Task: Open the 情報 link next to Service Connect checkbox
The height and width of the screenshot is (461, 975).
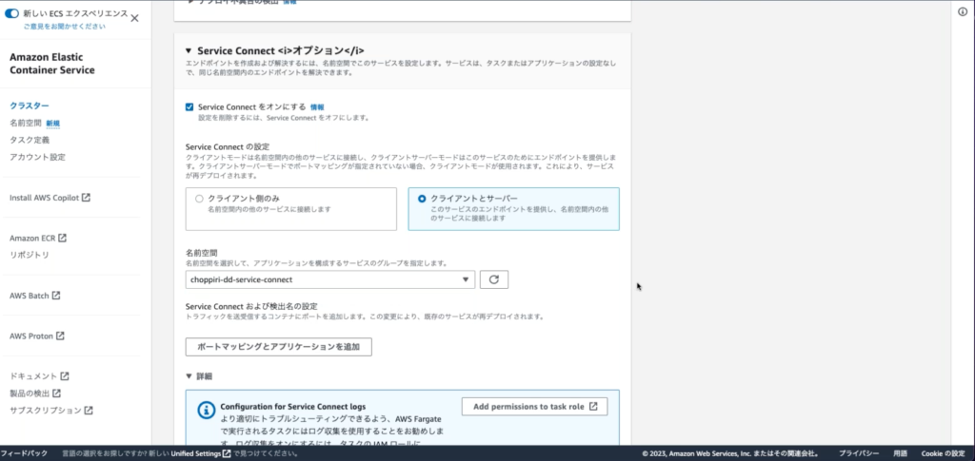Action: pos(317,107)
